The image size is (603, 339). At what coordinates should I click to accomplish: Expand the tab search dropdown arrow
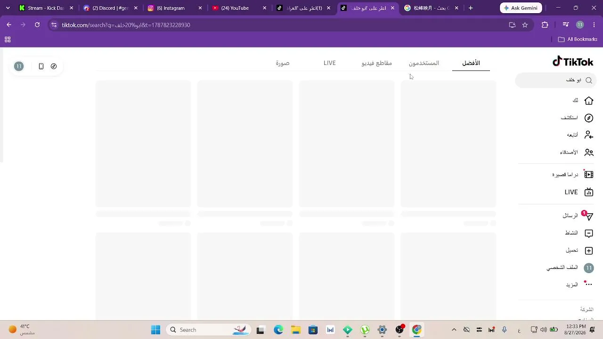pyautogui.click(x=8, y=8)
